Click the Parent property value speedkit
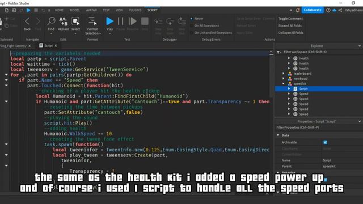Image resolution: width=363 pixels, height=204 pixels. pyautogui.click(x=329, y=166)
